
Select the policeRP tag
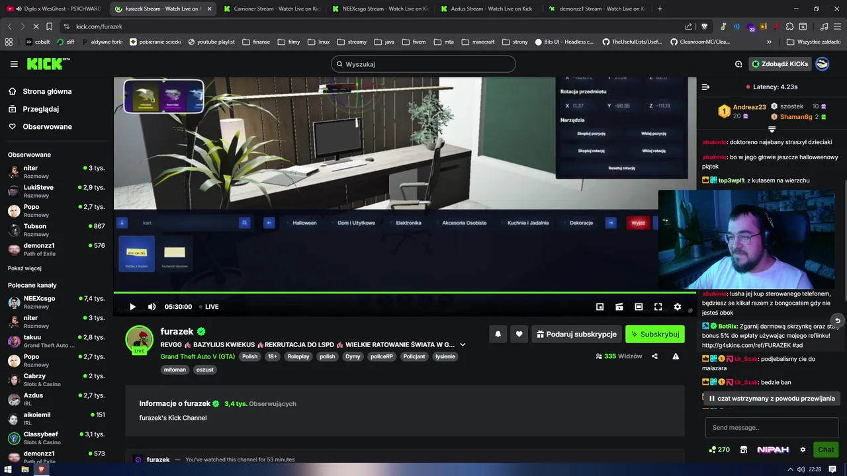point(381,356)
